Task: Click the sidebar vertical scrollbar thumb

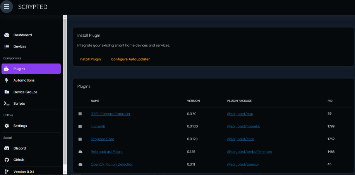Action: 65,92
